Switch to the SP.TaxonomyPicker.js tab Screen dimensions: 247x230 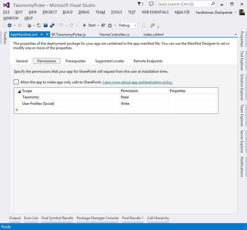tap(68, 35)
